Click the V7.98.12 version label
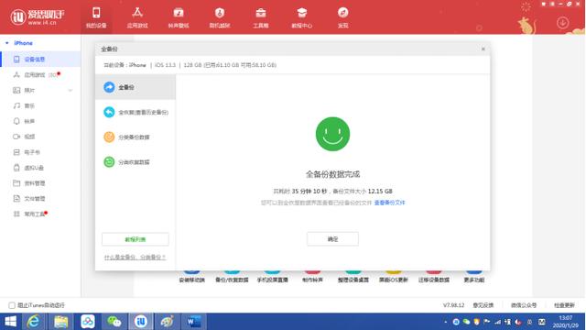This screenshot has width=586, height=330. (x=453, y=305)
